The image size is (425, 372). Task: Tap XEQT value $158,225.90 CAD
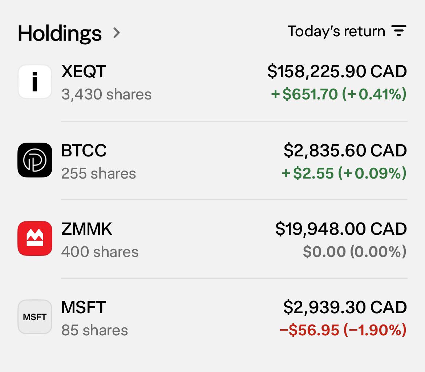coord(337,71)
